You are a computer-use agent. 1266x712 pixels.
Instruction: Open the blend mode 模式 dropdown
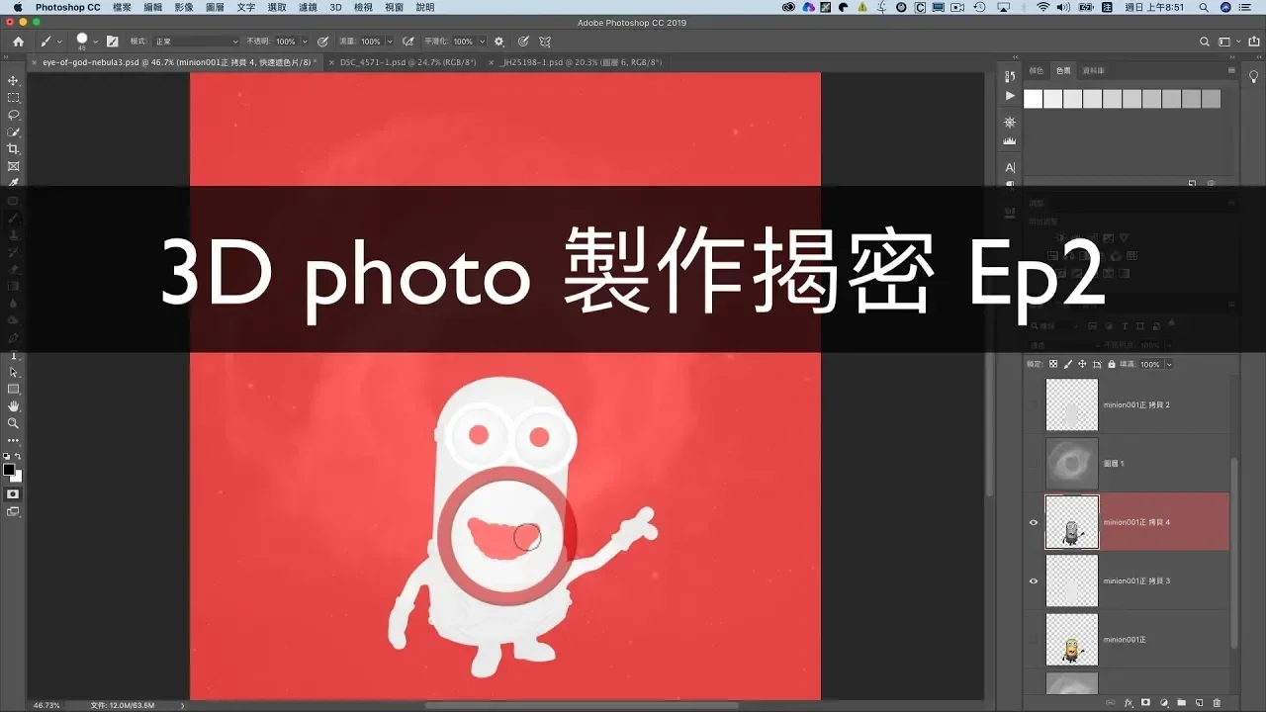point(196,42)
